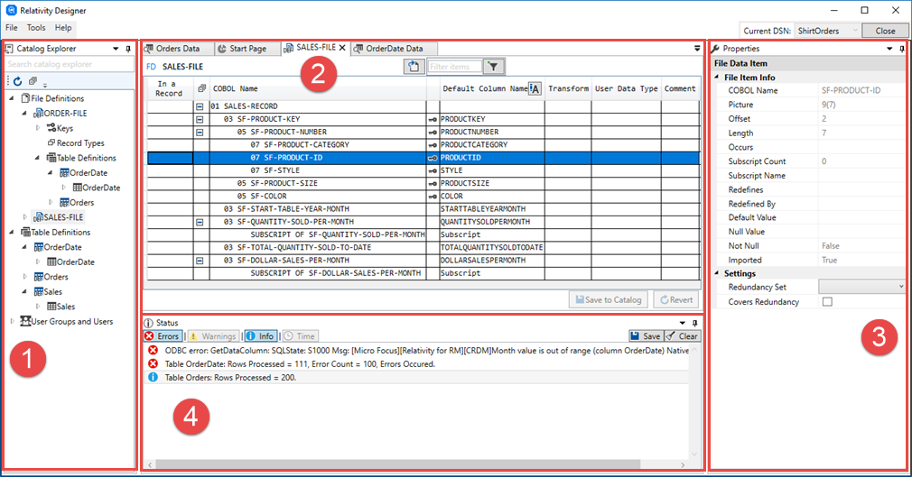Toggle the Errors filter in Status
The width and height of the screenshot is (912, 477).
pos(163,335)
